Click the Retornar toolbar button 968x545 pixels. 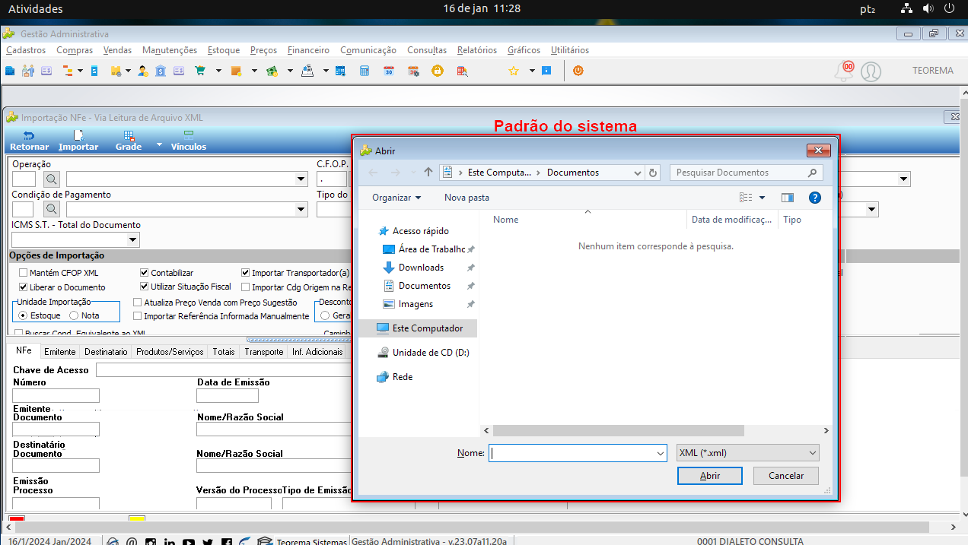tap(29, 141)
